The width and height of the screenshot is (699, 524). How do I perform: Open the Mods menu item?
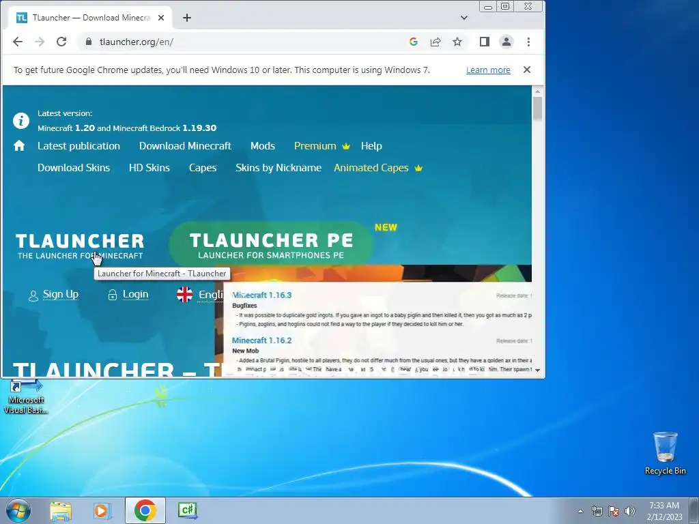tap(263, 146)
